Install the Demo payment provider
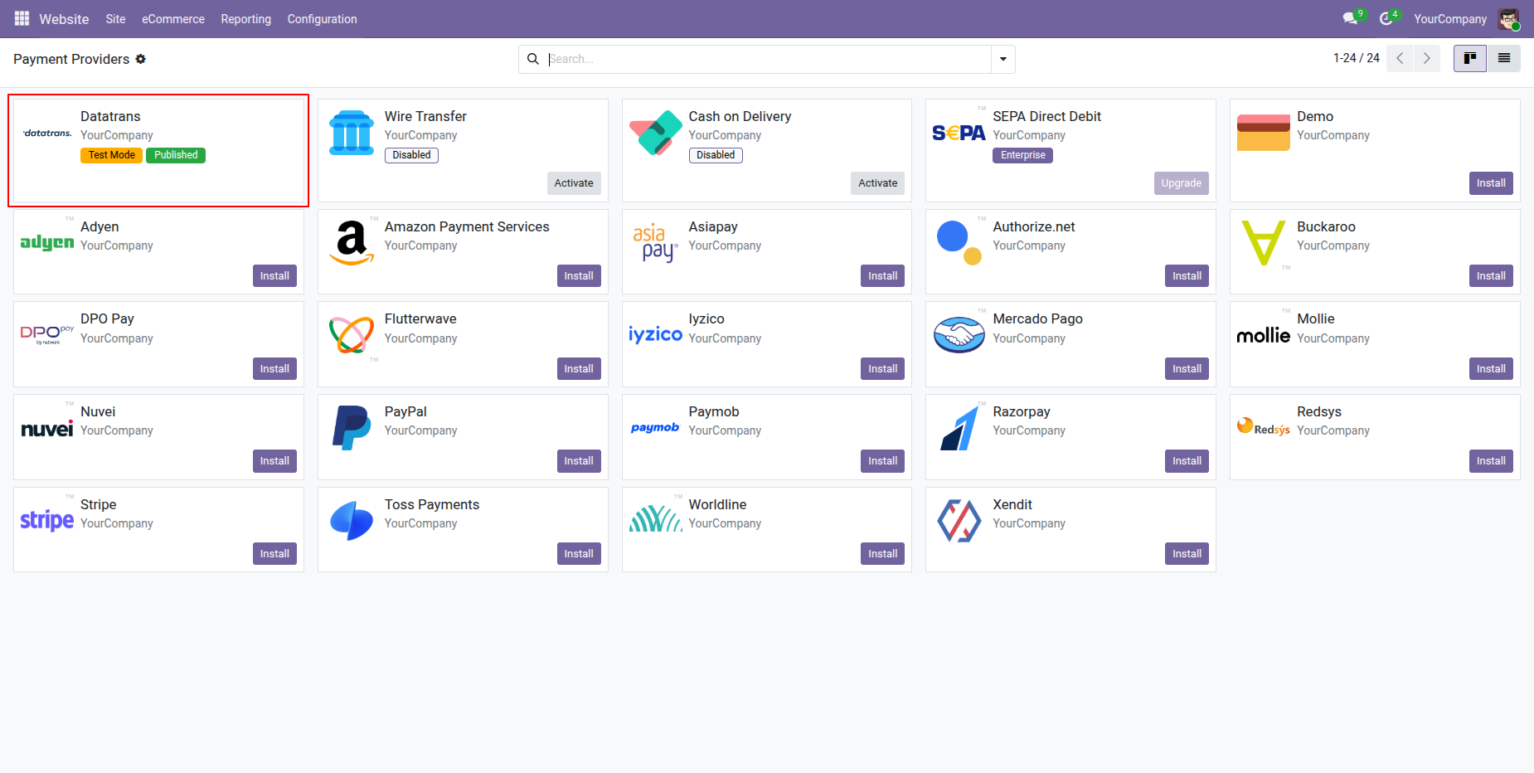 1491,183
